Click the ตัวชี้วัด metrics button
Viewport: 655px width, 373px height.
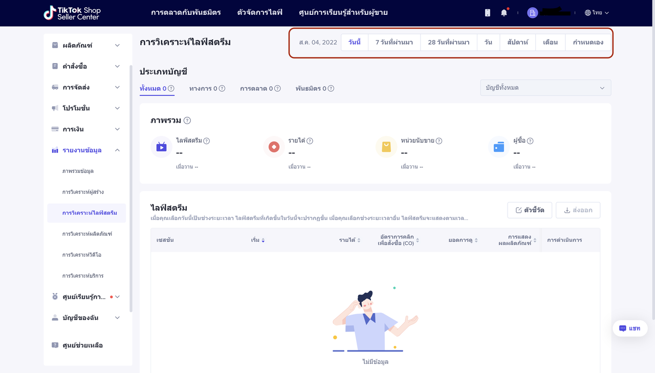pos(530,210)
